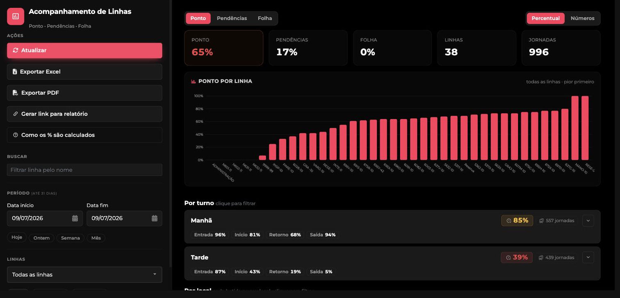Expand the Tarde shift row chevron
Image resolution: width=620 pixels, height=298 pixels.
(x=588, y=257)
